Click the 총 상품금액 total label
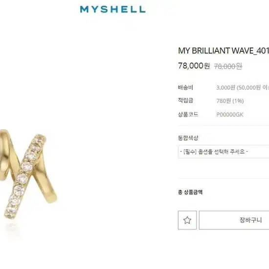The height and width of the screenshot is (269, 269). click(190, 192)
